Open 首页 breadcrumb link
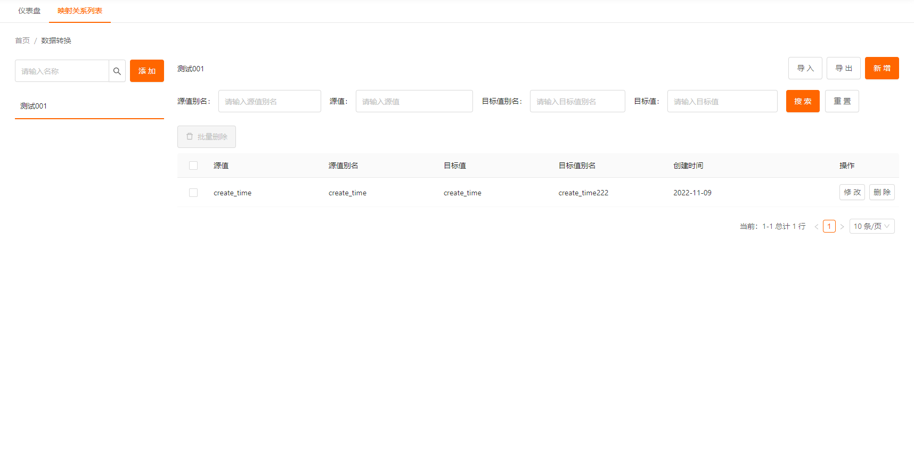The width and height of the screenshot is (914, 471). tap(22, 40)
